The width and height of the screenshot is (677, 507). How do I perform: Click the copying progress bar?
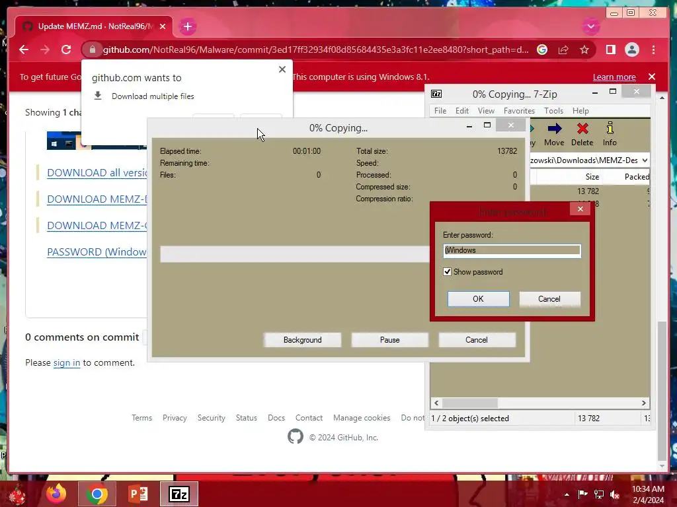pos(295,254)
